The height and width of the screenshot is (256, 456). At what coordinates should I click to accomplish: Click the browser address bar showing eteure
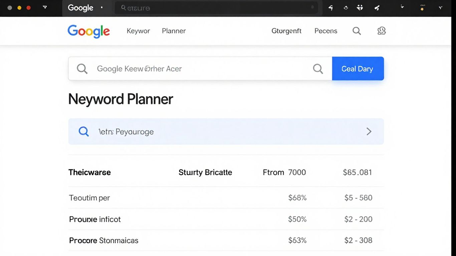pos(216,8)
